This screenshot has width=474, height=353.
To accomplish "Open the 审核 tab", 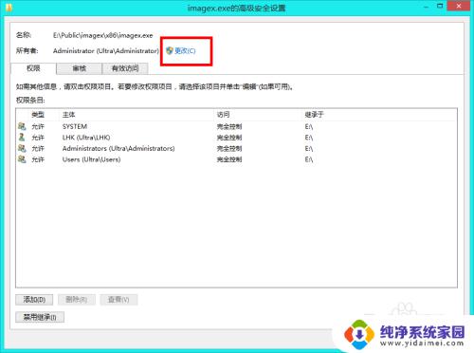I will (80, 68).
